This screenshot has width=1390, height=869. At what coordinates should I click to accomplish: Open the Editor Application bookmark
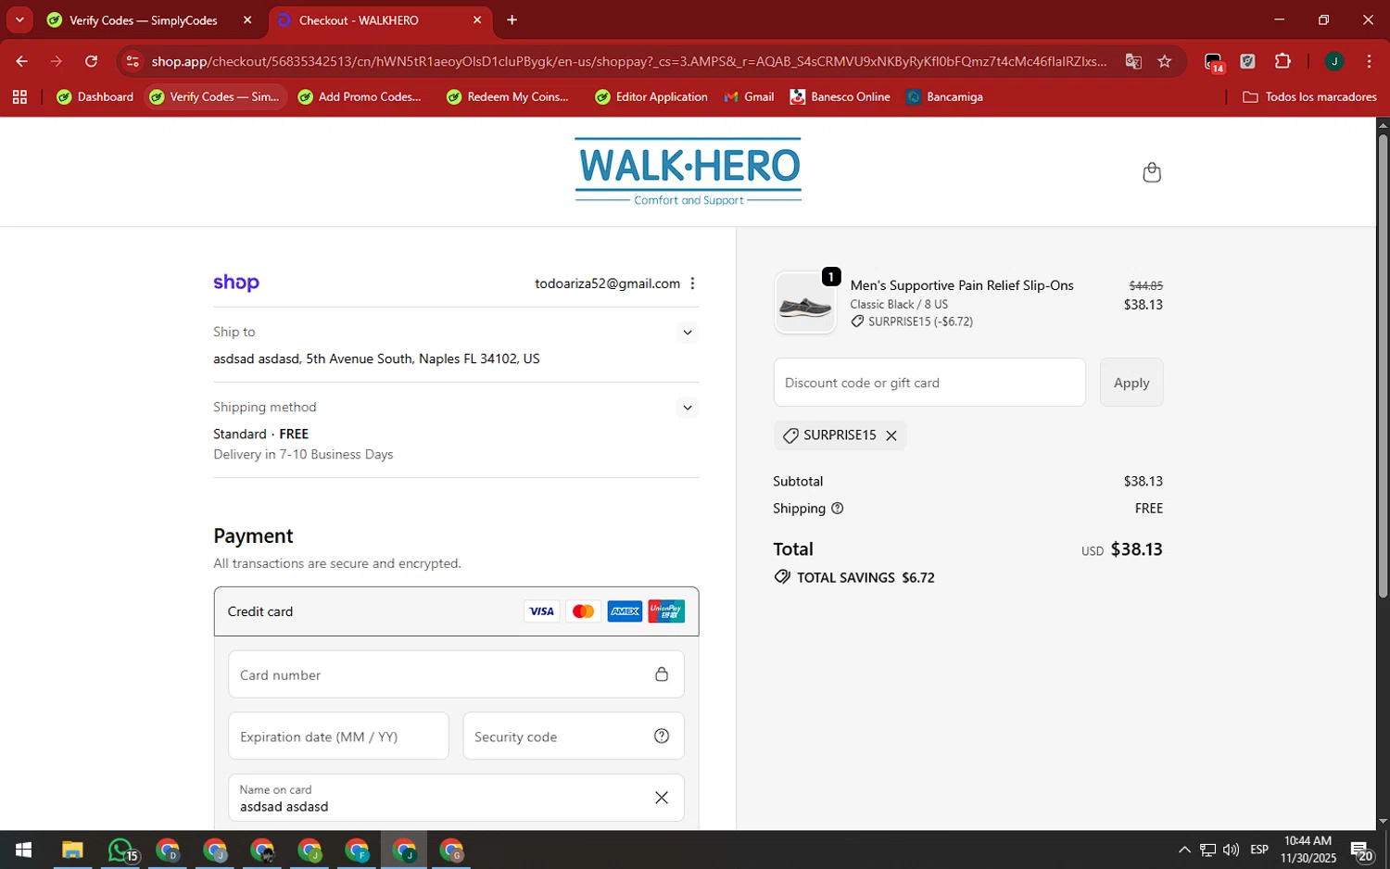(x=651, y=97)
